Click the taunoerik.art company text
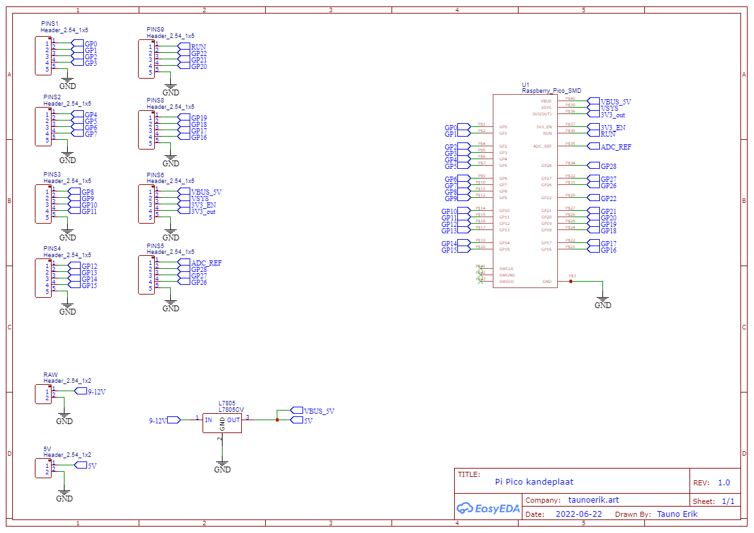This screenshot has height=533, width=754. 593,500
